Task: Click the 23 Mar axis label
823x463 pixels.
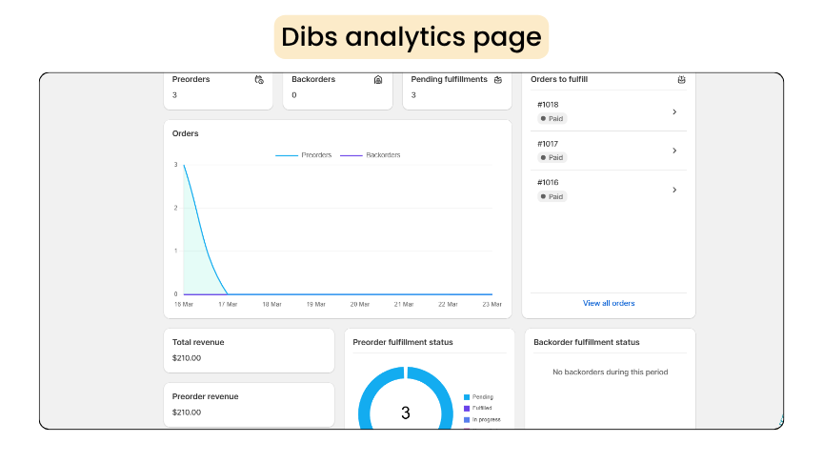Action: [x=492, y=305]
